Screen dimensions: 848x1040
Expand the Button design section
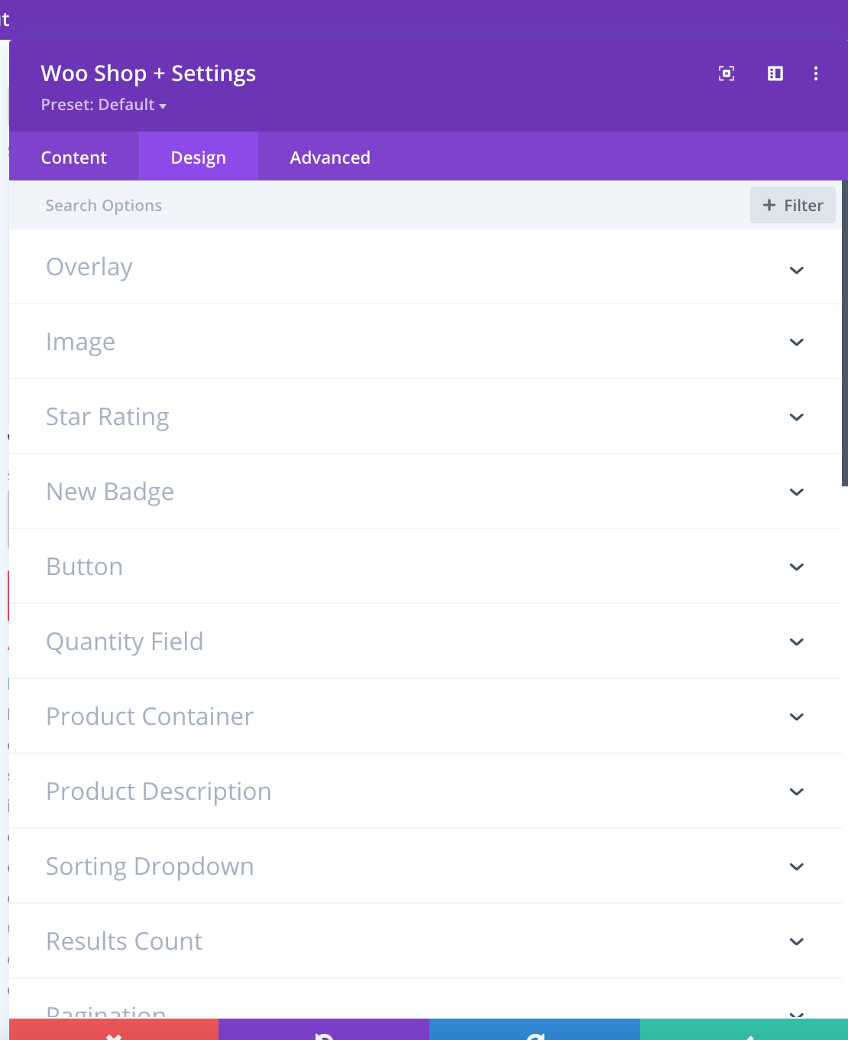click(426, 567)
